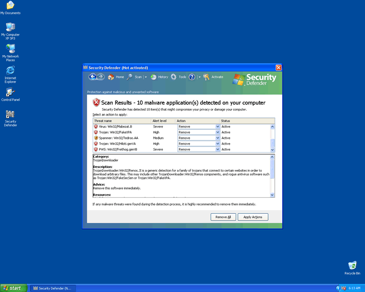The height and width of the screenshot is (292, 365).
Task: Click the Help question mark icon
Action: tap(192, 77)
